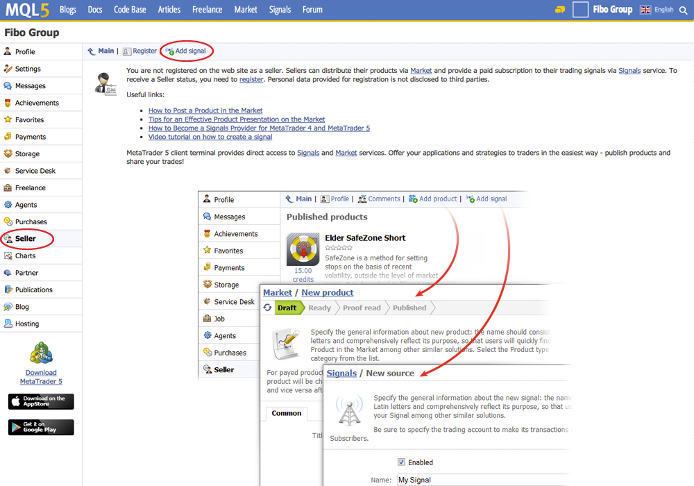Open the Code Base top menu

tap(130, 9)
